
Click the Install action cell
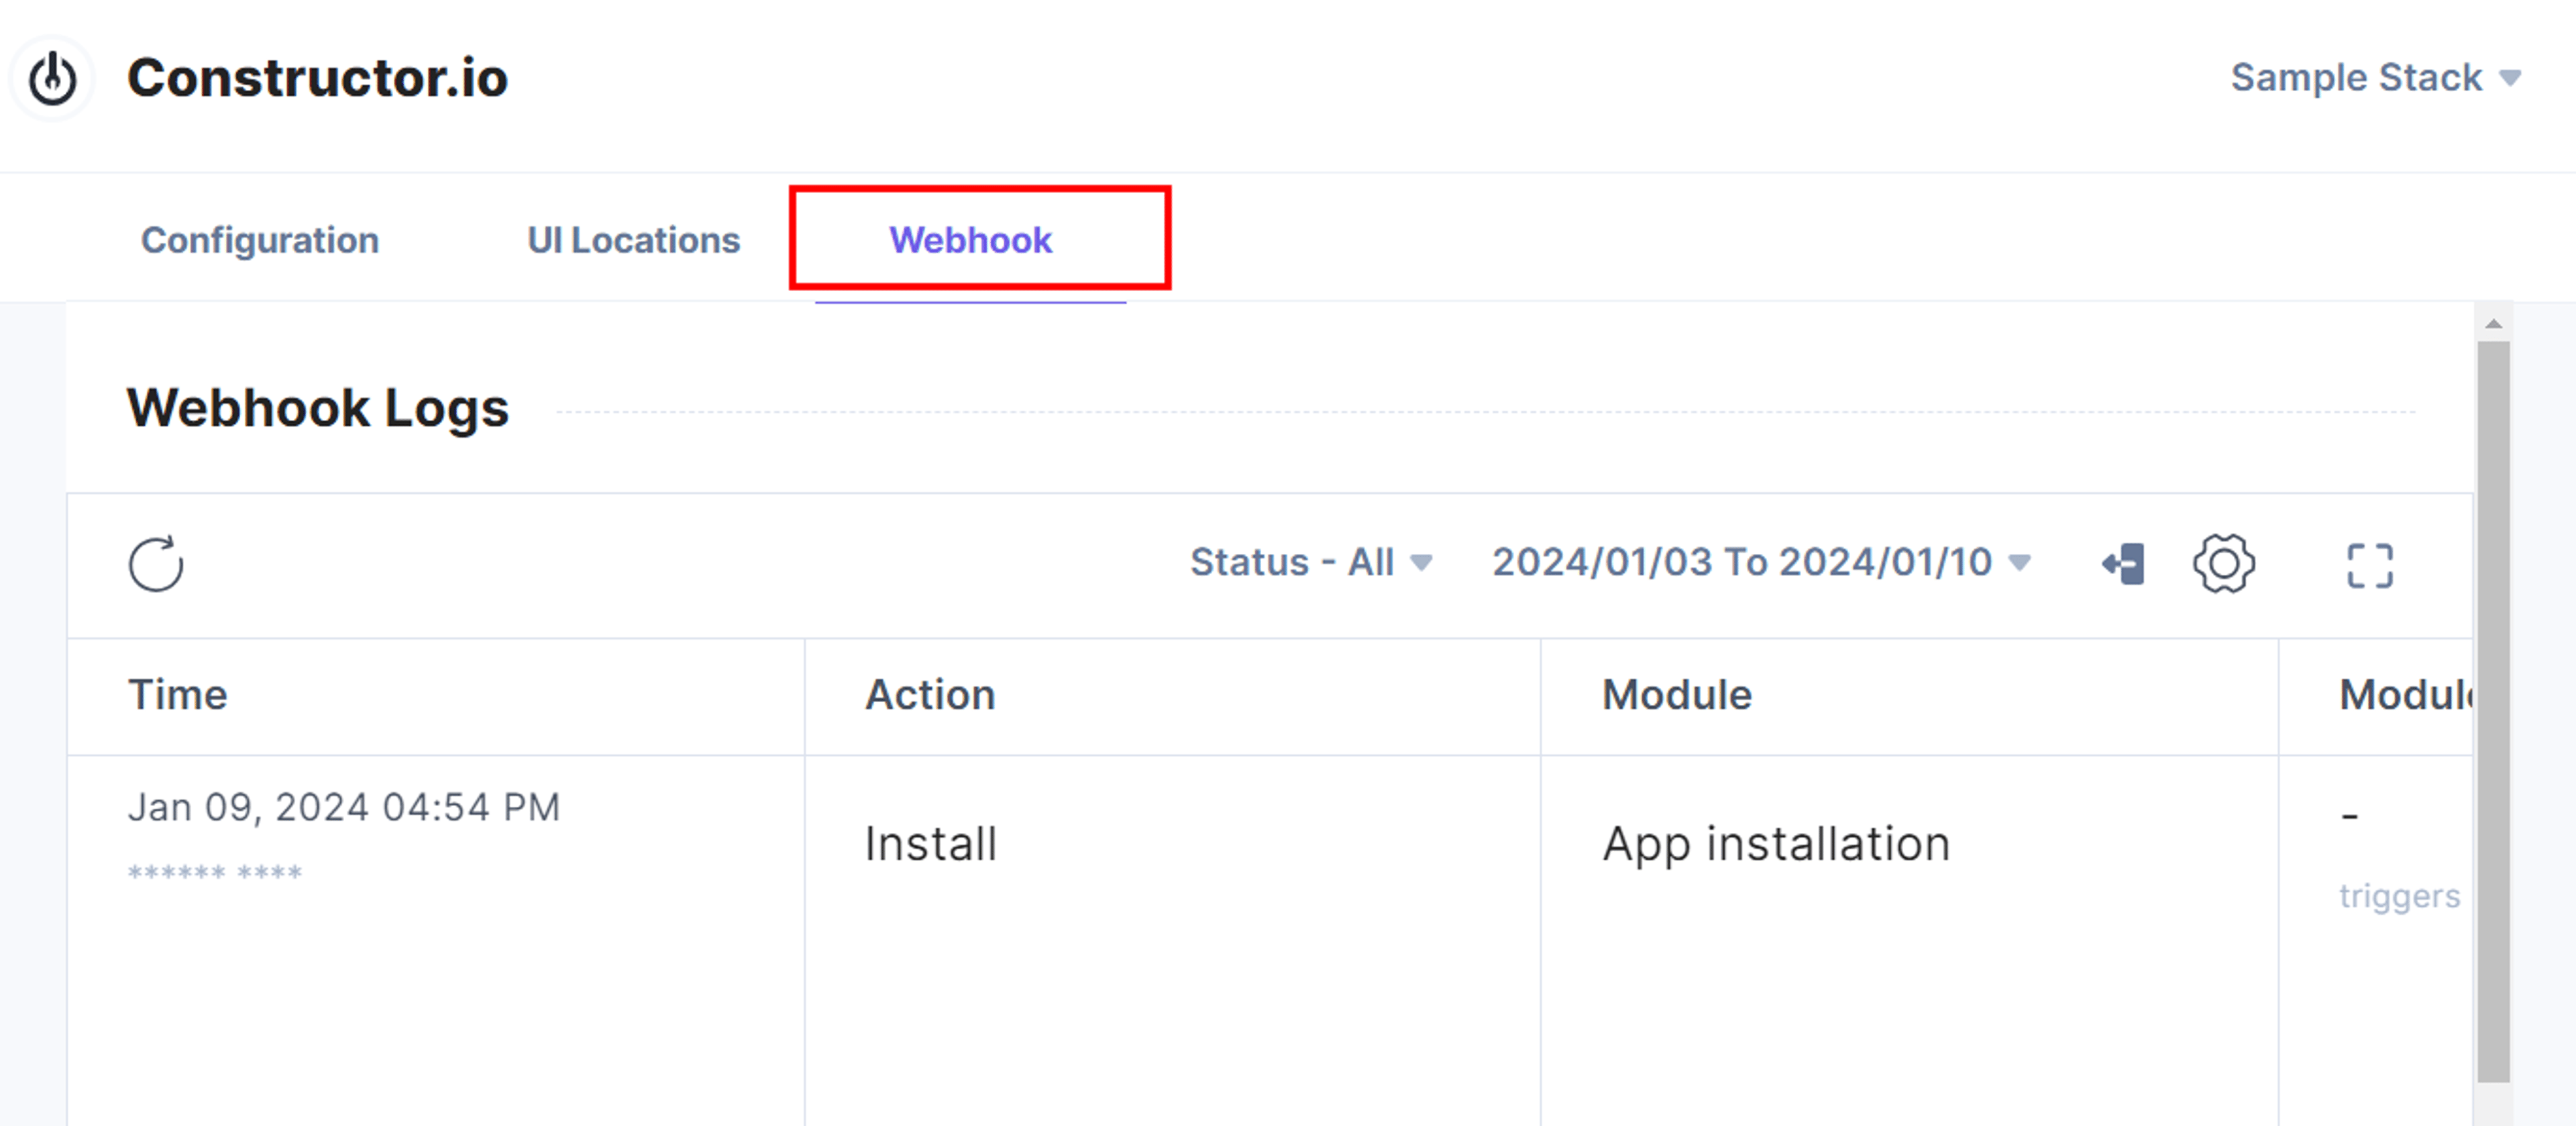click(931, 844)
